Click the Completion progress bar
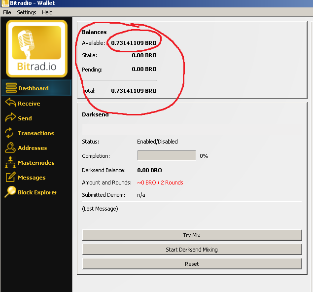Viewport: 313px width, 292px height. tap(167, 155)
